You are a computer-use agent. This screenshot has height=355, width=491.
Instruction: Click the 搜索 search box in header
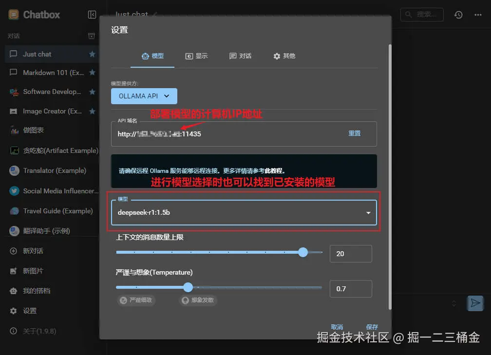[x=422, y=15]
